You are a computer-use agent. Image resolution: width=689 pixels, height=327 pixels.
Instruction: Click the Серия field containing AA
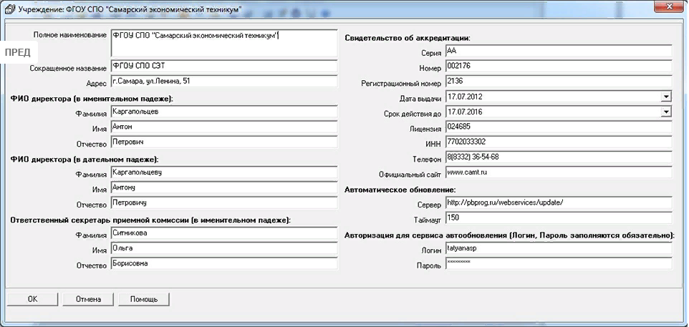(x=558, y=52)
